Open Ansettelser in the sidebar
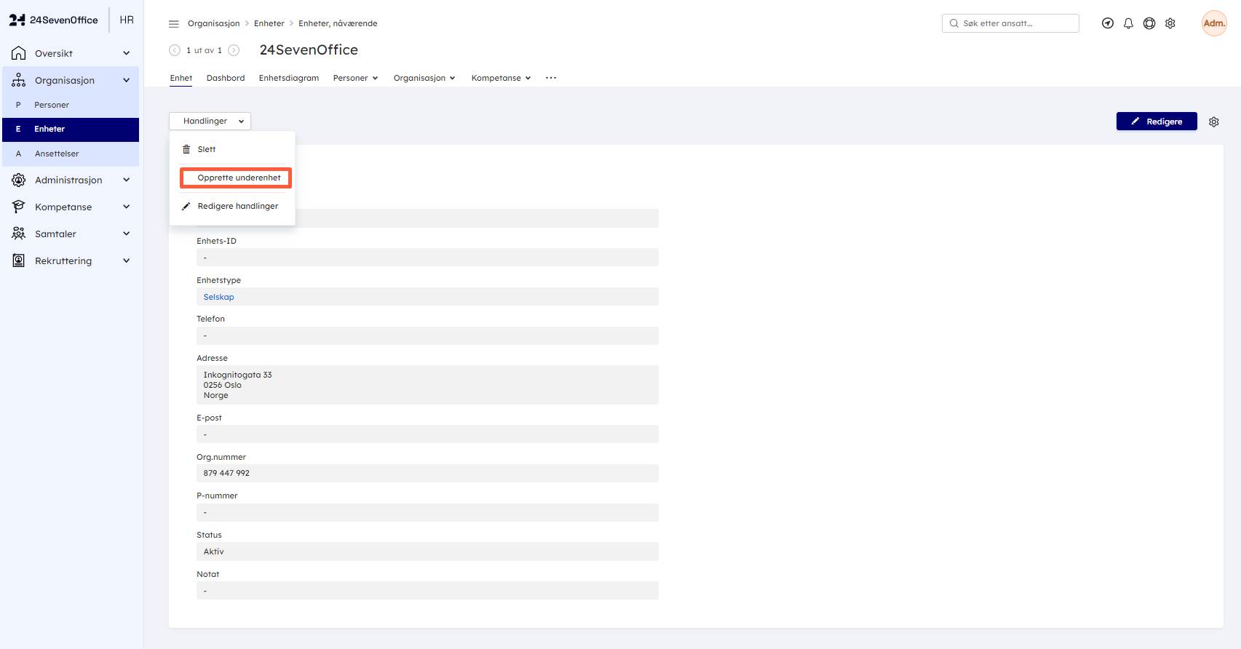The width and height of the screenshot is (1241, 649). coord(71,154)
